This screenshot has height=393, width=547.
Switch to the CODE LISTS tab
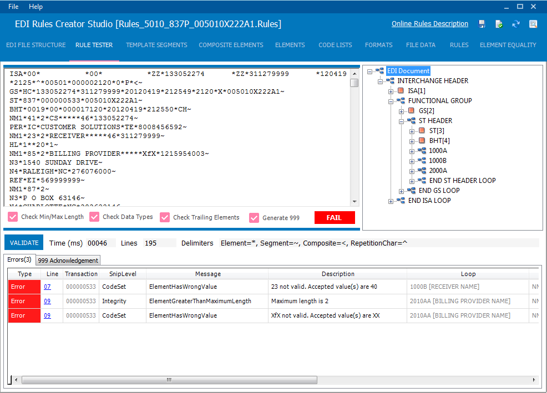(x=335, y=45)
